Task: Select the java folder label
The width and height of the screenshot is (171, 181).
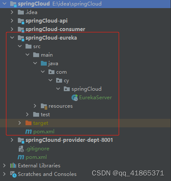Action: pos(53,63)
